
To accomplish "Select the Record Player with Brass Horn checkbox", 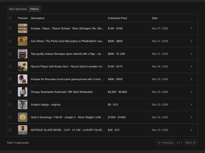I will pyautogui.click(x=10, y=66).
